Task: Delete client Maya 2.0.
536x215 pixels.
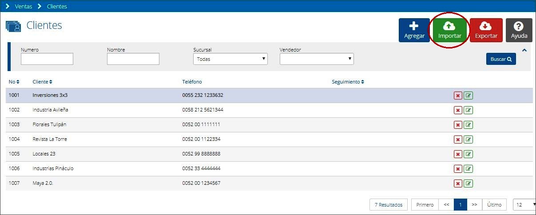Action: tap(458, 183)
